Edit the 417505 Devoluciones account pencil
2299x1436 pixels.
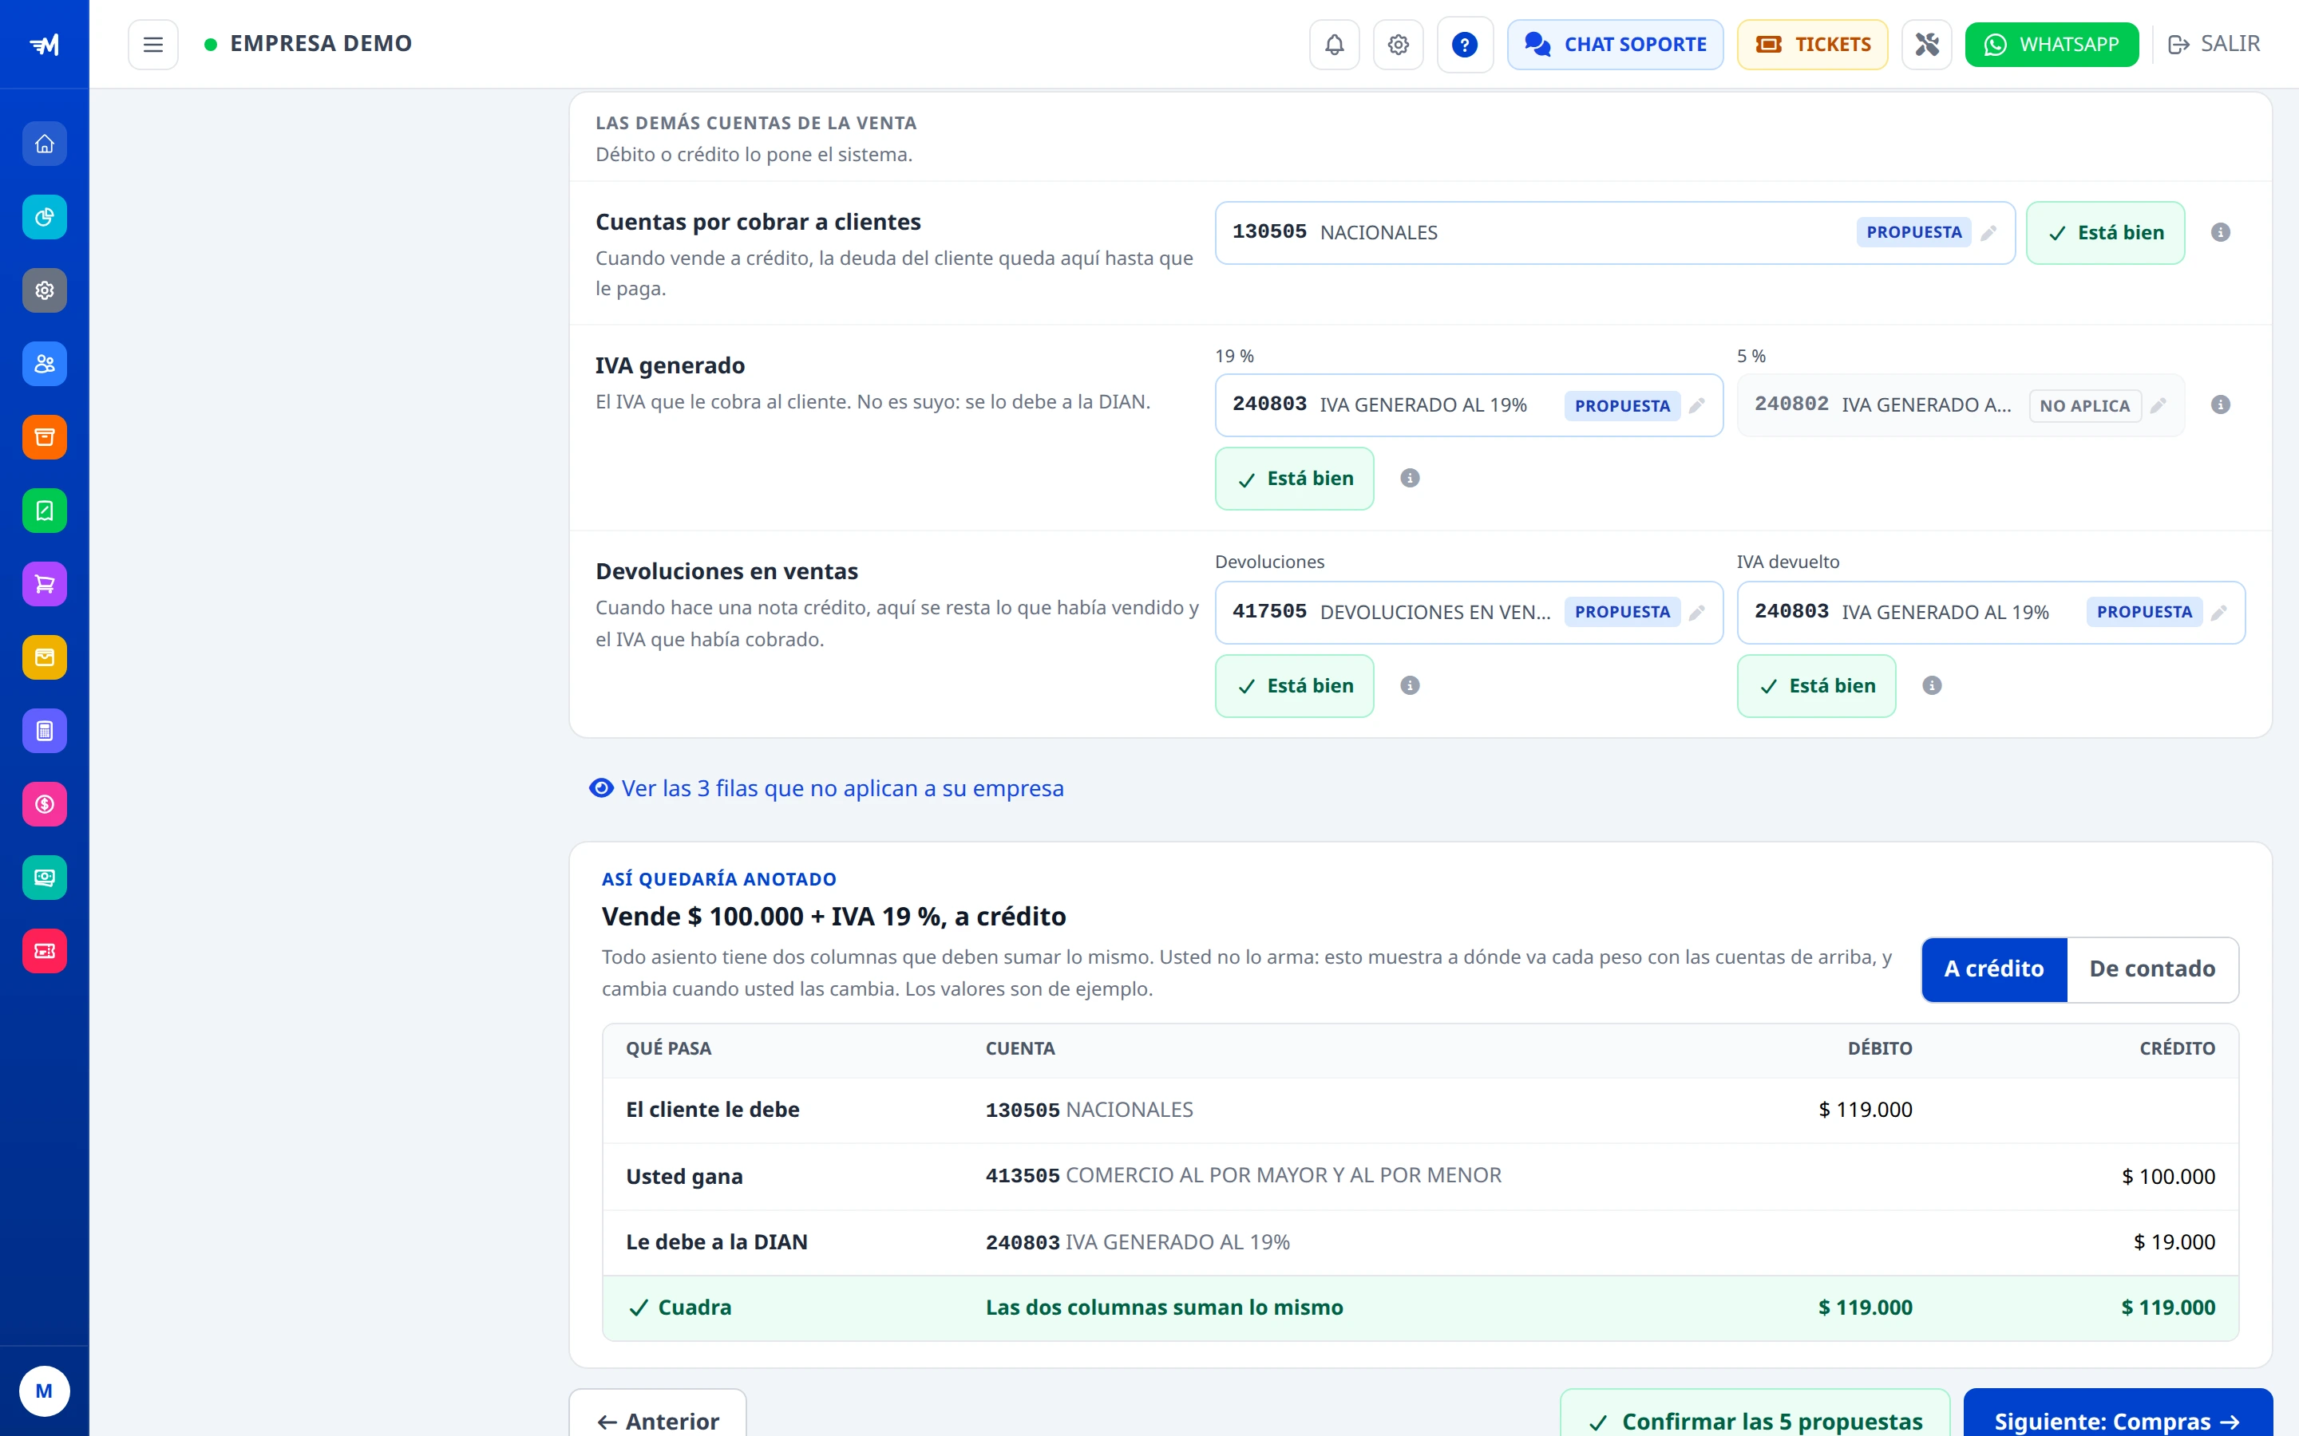click(x=1696, y=613)
